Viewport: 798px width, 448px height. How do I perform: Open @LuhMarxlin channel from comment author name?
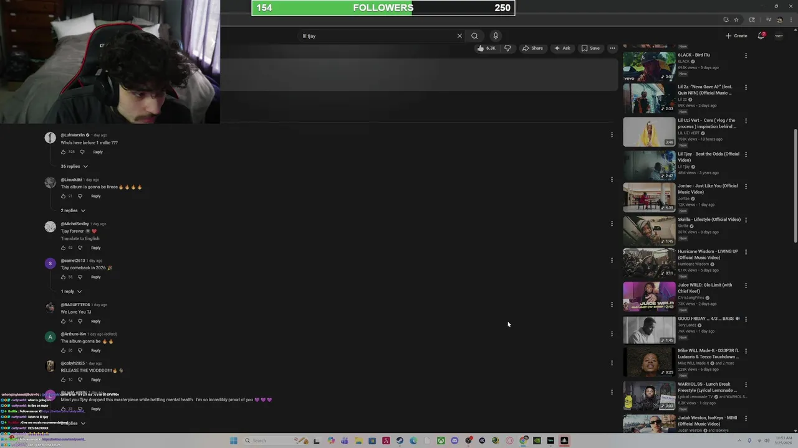(72, 135)
